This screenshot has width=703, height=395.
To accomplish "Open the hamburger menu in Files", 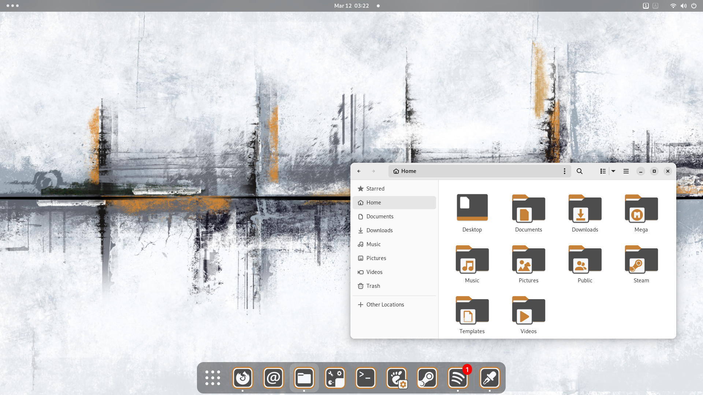I will pos(626,171).
